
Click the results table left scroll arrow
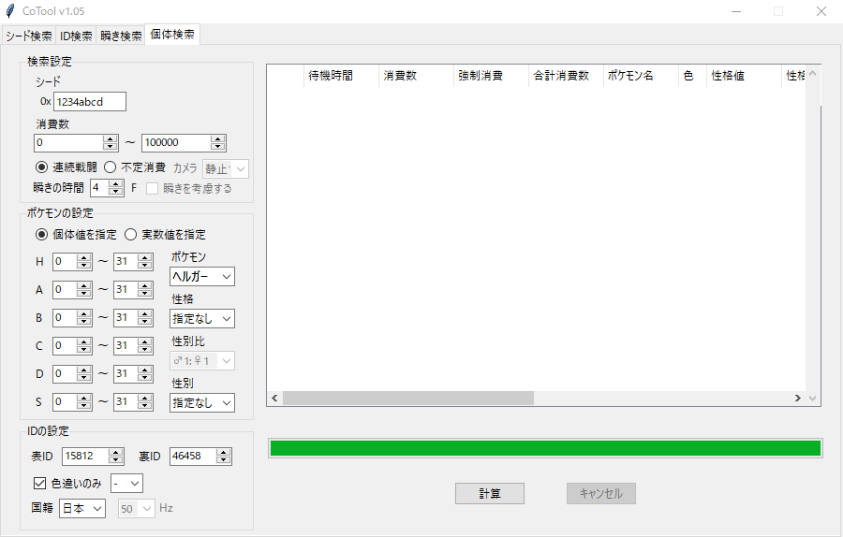pos(274,398)
